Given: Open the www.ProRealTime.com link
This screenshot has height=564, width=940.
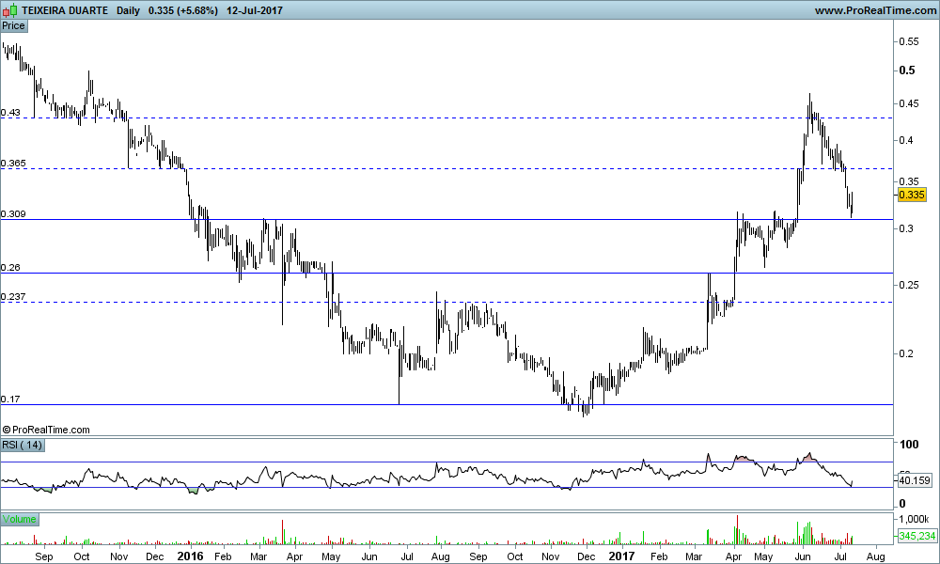Looking at the screenshot, I should coord(875,10).
